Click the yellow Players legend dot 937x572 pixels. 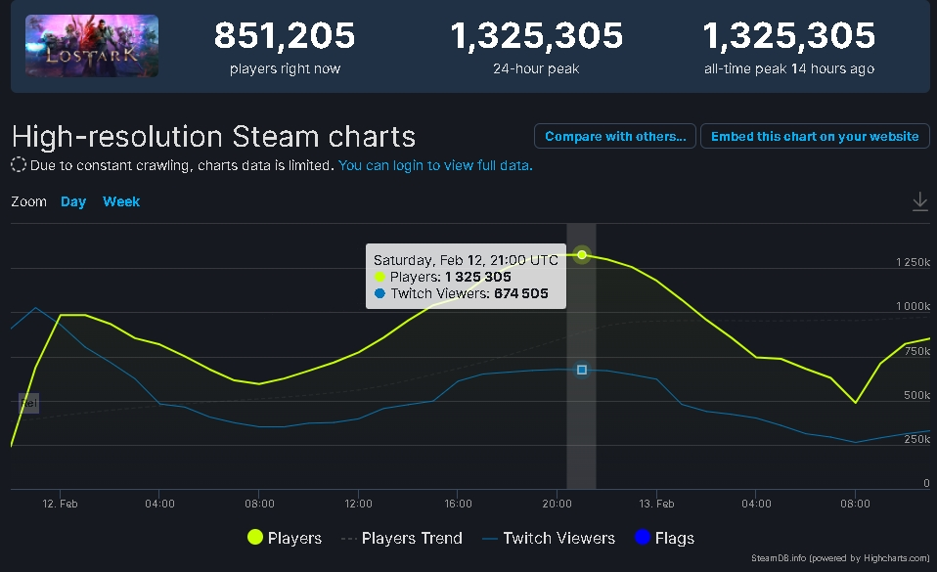tap(255, 537)
